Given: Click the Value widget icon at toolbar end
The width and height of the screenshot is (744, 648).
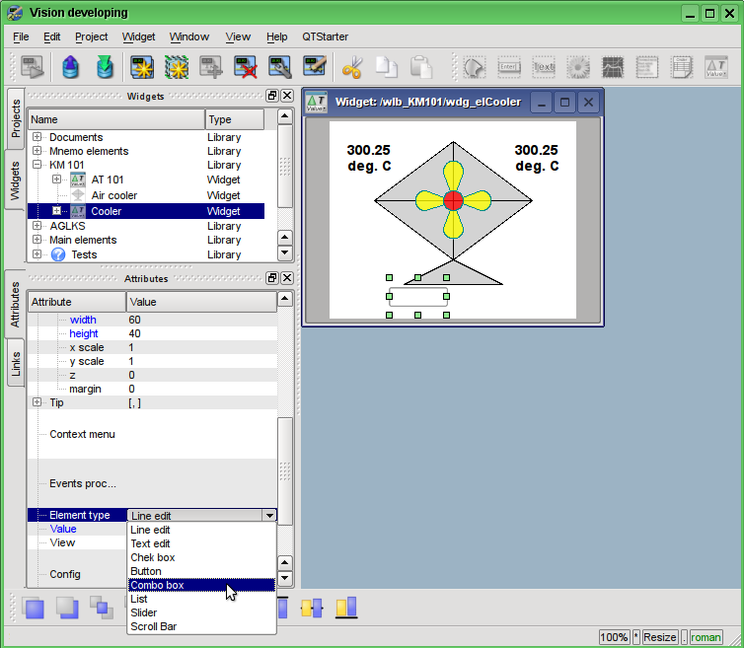Looking at the screenshot, I should click(715, 68).
